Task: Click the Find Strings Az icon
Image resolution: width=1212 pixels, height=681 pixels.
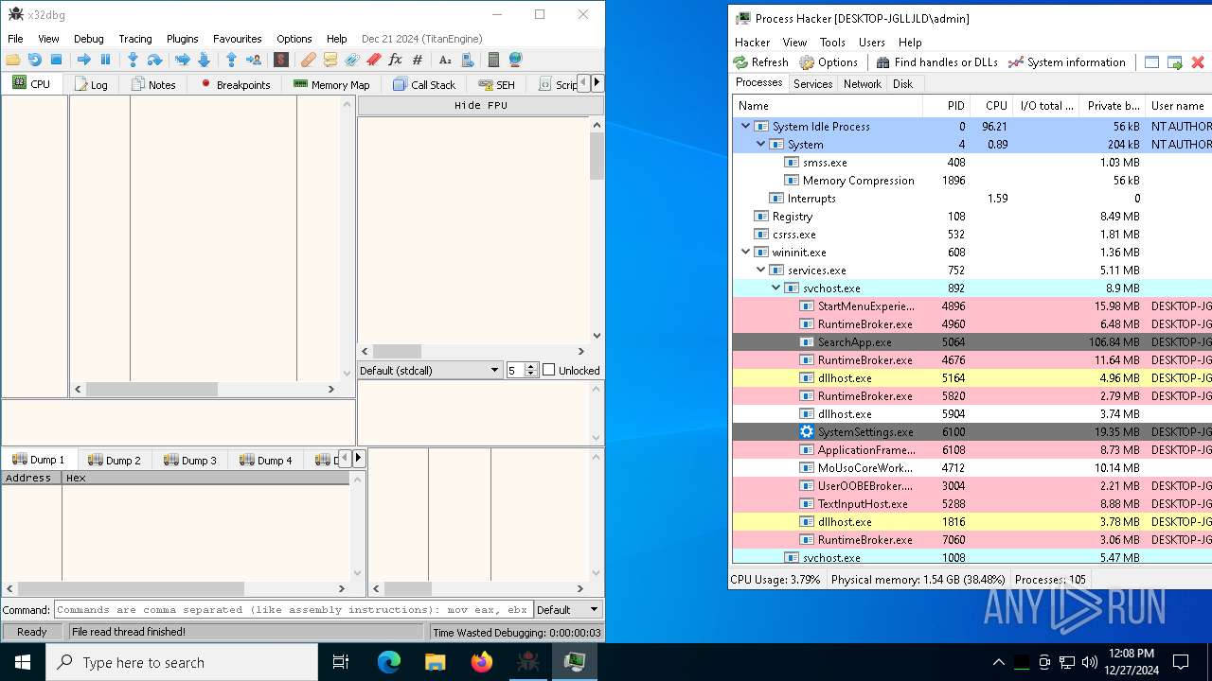Action: (444, 60)
